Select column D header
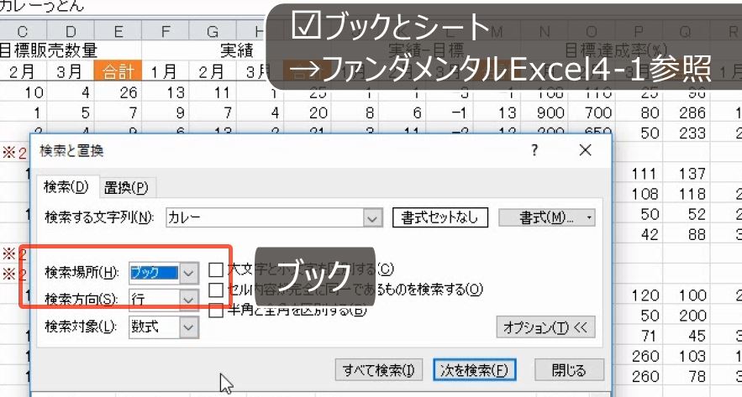742x397 pixels. click(x=71, y=31)
